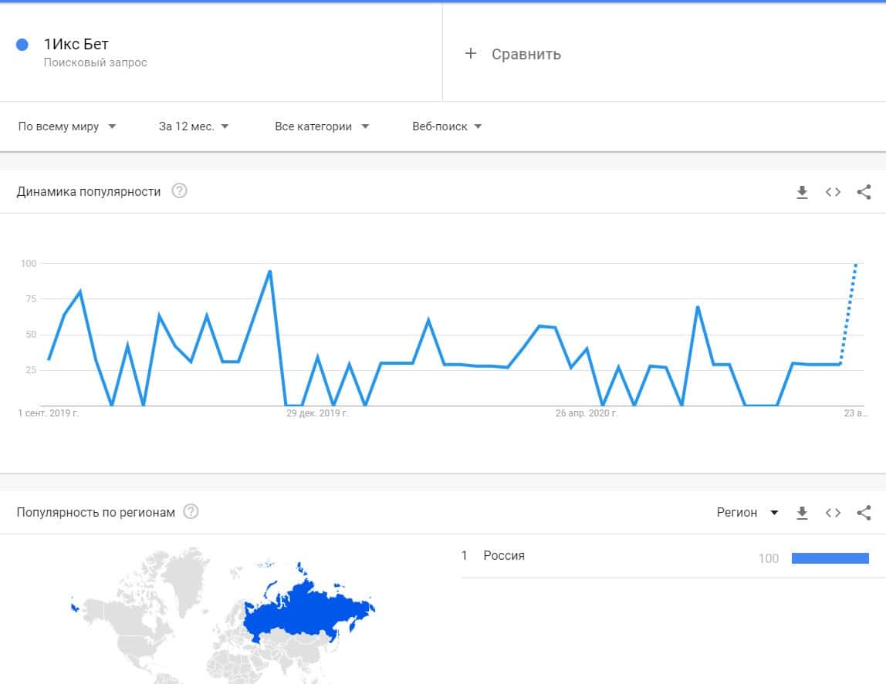Open the Регион view selector dropdown
Screen dimensions: 886x684
[x=747, y=513]
